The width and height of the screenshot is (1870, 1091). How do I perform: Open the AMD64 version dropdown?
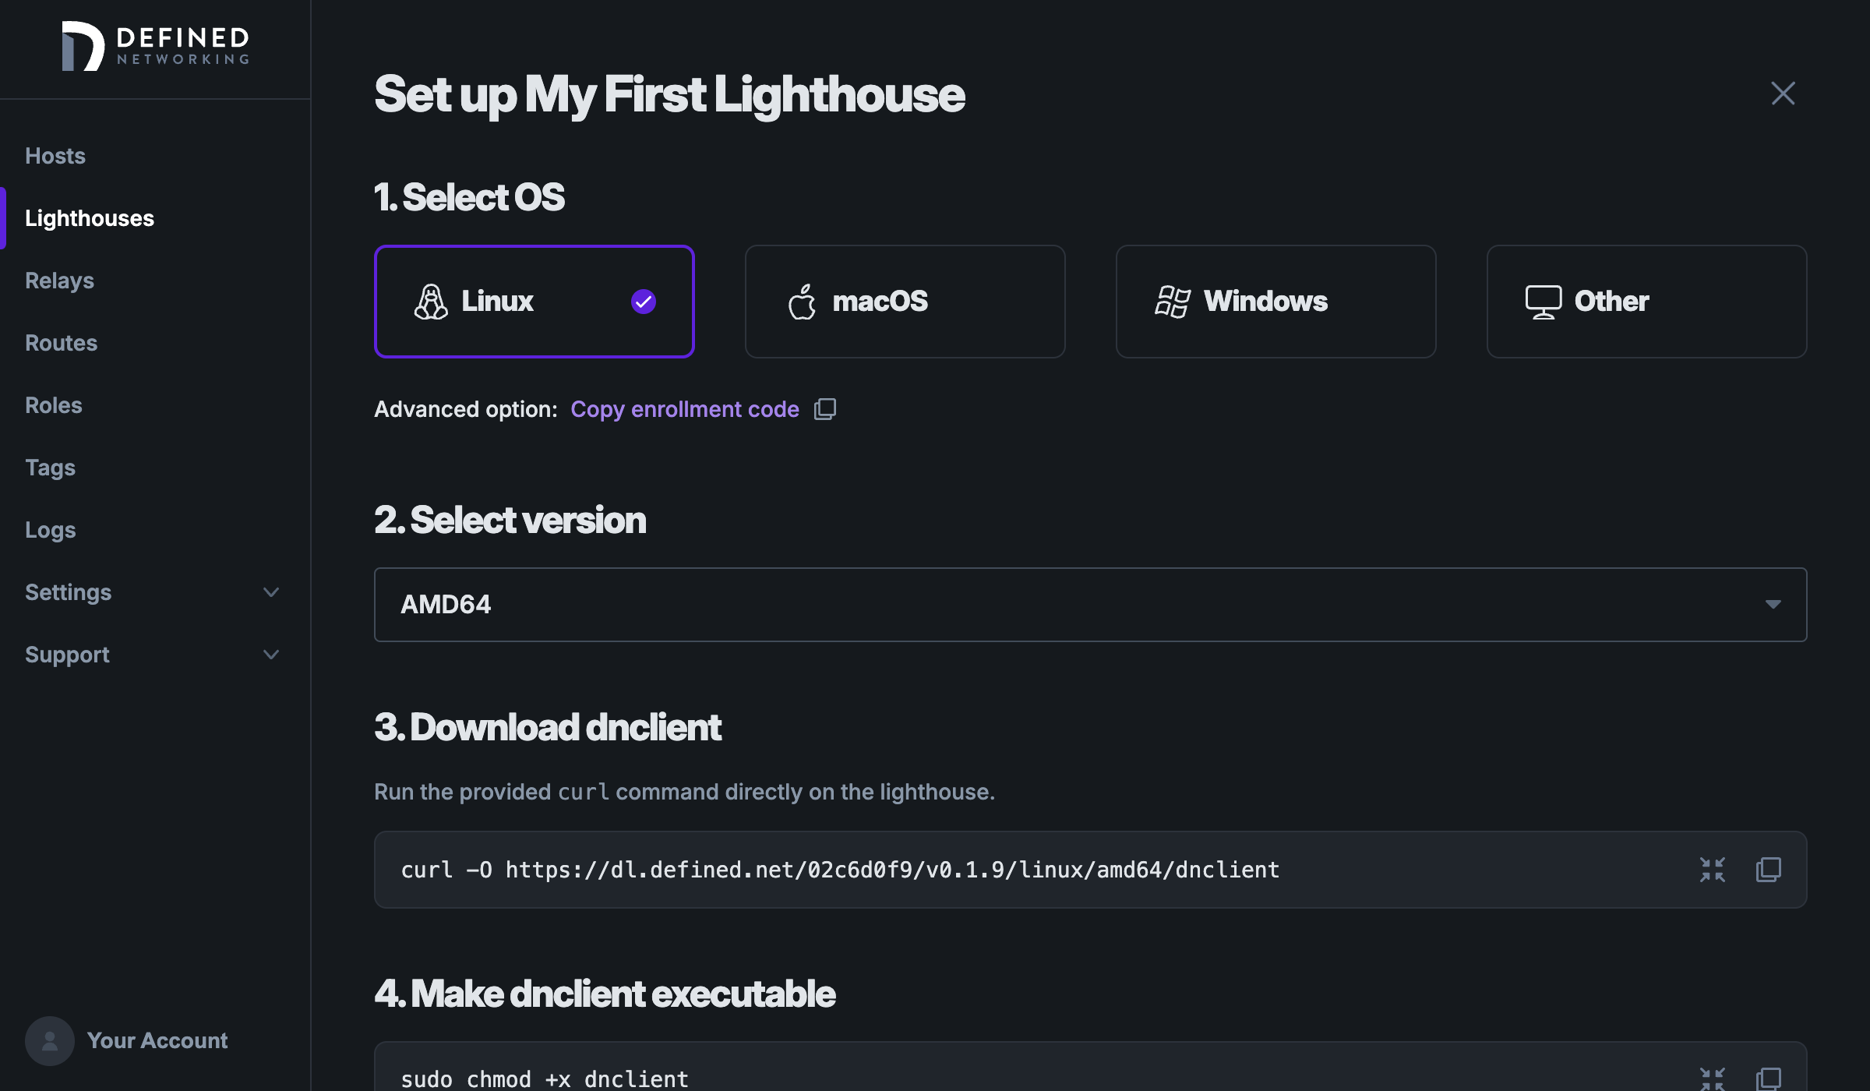1774,604
